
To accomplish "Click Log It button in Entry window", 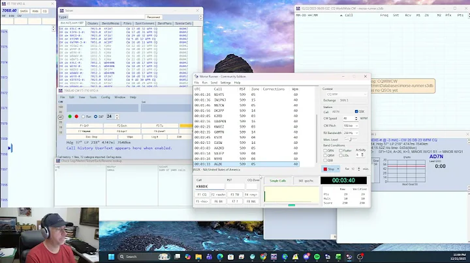I will 155,137.
